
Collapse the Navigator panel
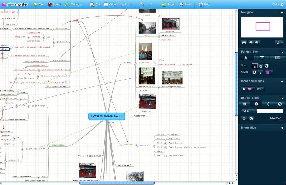pyautogui.click(x=282, y=13)
